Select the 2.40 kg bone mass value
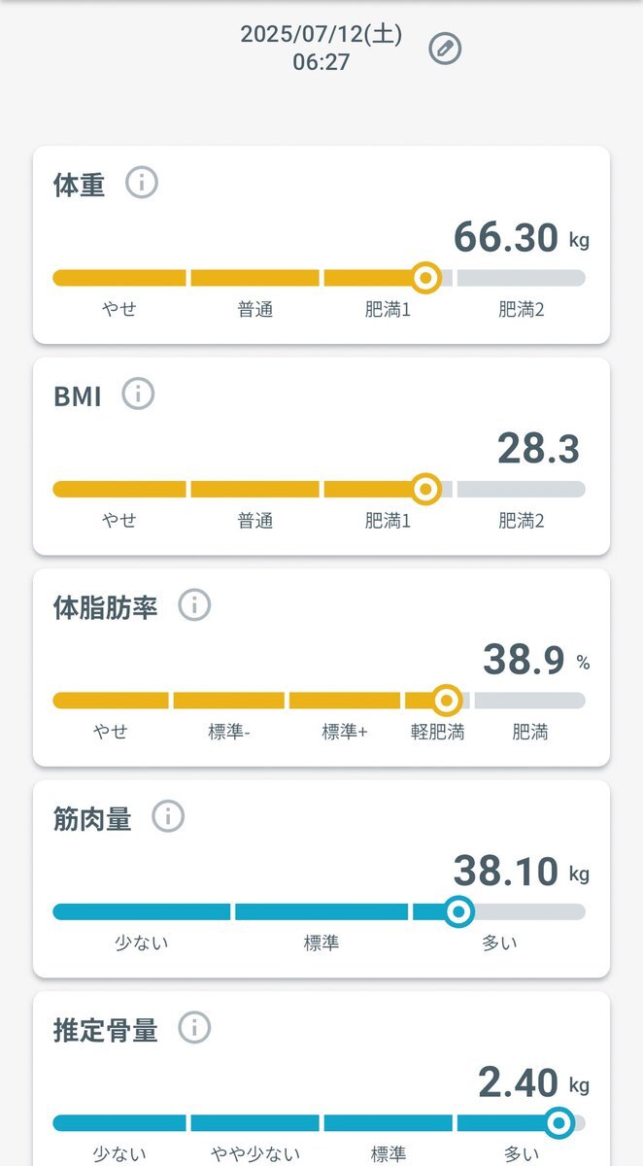Viewport: 643px width, 1166px height. (533, 1082)
